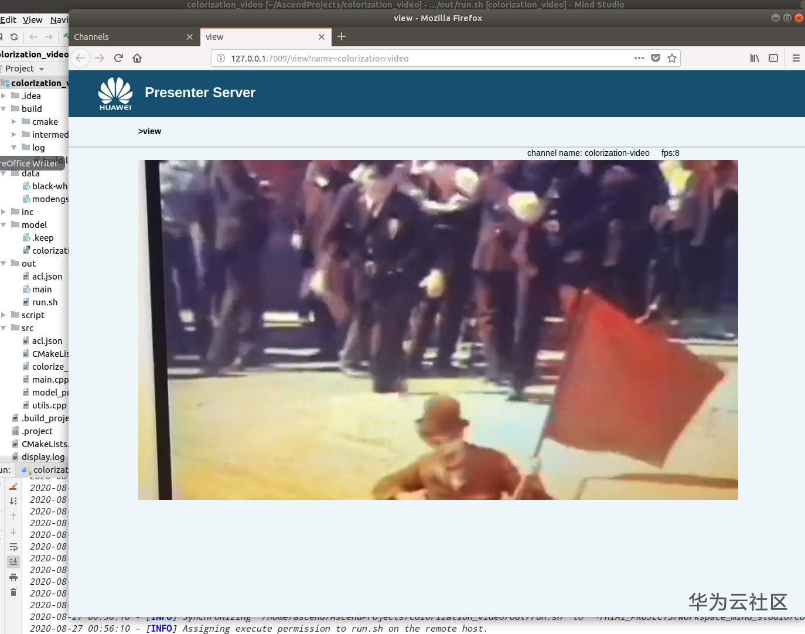Toggle the Firefox sidebar
The height and width of the screenshot is (634, 805).
click(773, 58)
